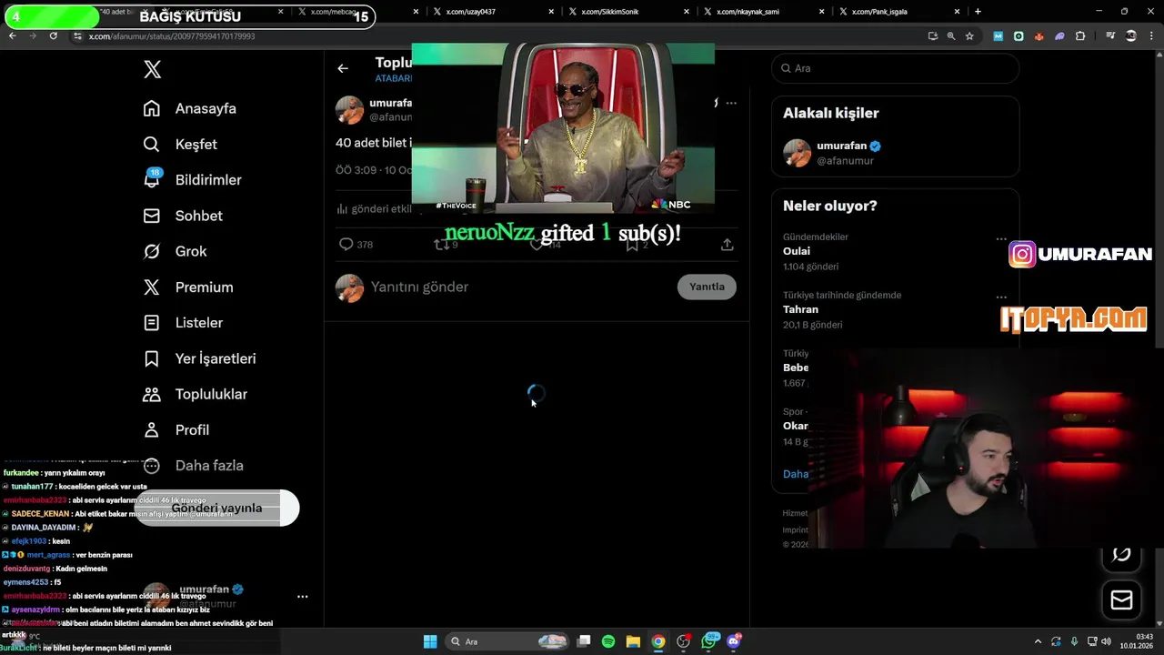The height and width of the screenshot is (655, 1164).
Task: Click the browser address bar URL
Action: pos(172,36)
